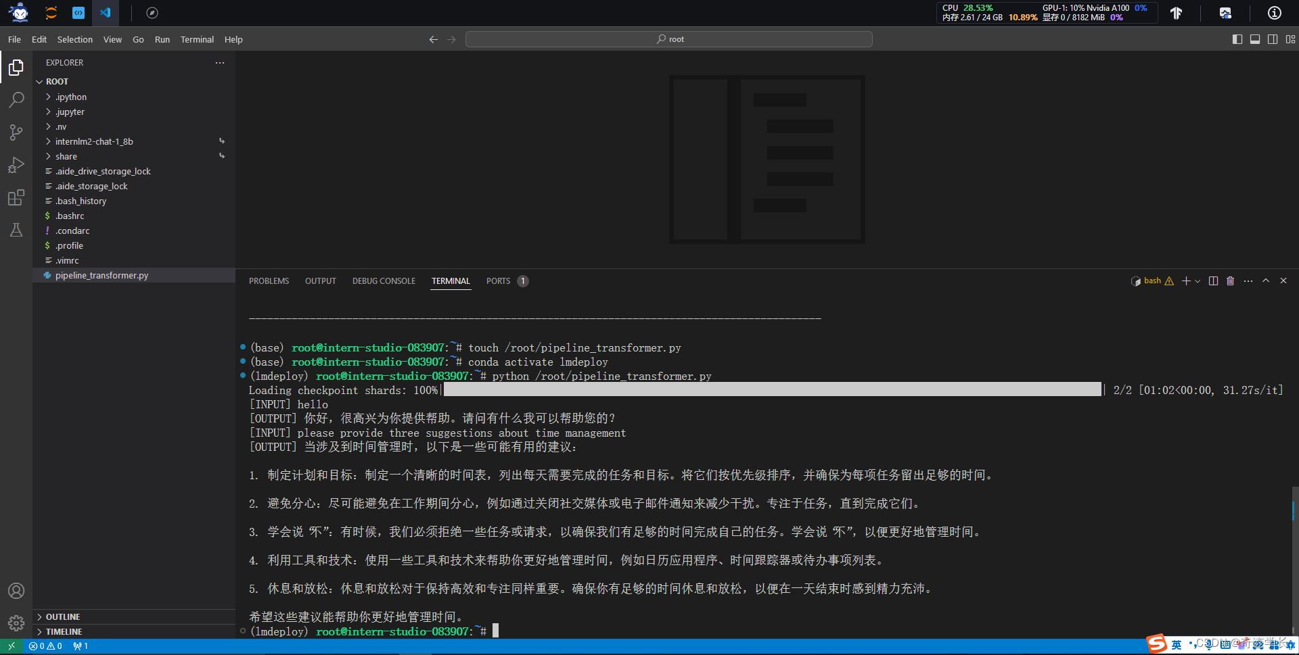
Task: Open the Accounts icon at bottom left
Action: pos(16,590)
